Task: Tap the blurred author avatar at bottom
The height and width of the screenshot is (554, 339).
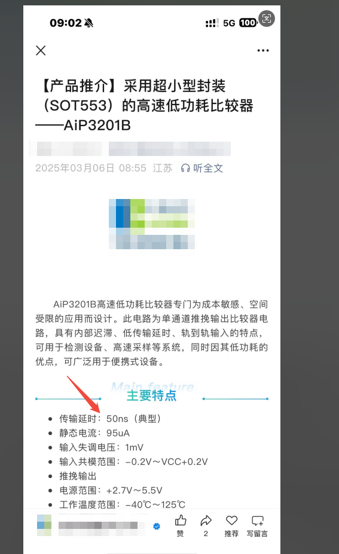Action: (44, 525)
